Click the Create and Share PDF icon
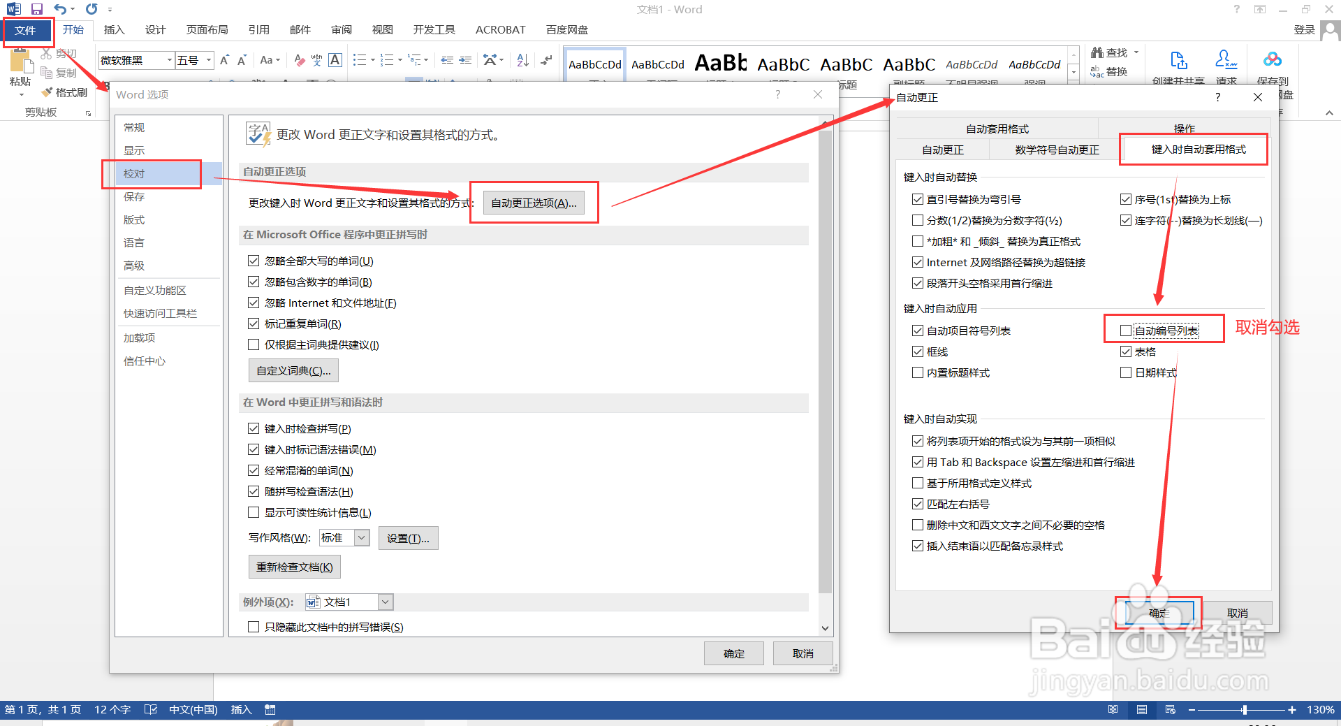The width and height of the screenshot is (1341, 726). pos(1179,61)
